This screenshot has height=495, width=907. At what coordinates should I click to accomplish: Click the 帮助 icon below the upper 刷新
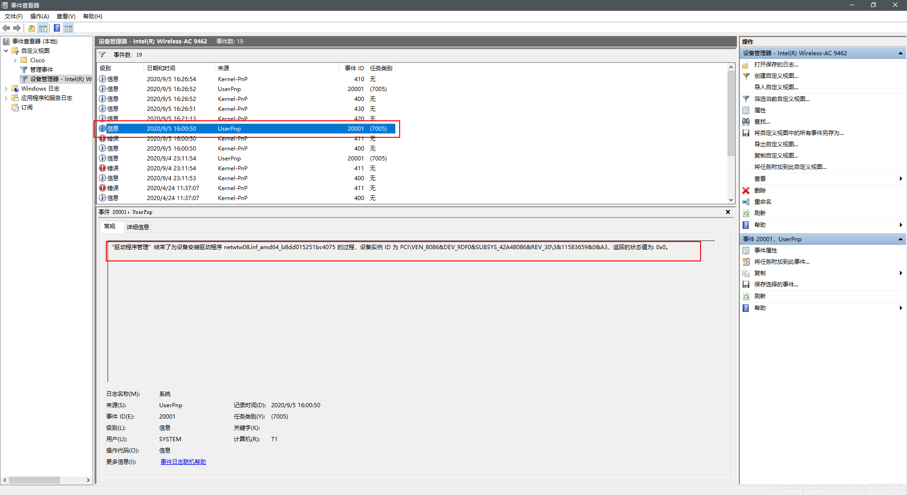coord(746,225)
